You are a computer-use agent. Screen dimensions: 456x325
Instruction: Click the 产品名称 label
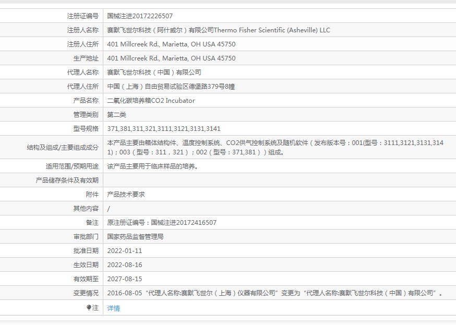pos(86,101)
